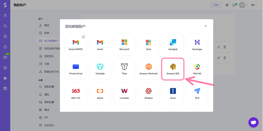263x131 pixels.
Task: Click the 升级 upgrade button
Action: (216, 5)
